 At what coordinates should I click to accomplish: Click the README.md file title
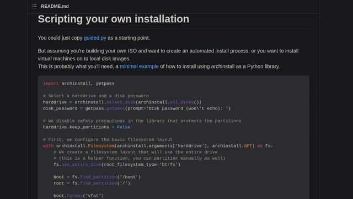point(55,6)
